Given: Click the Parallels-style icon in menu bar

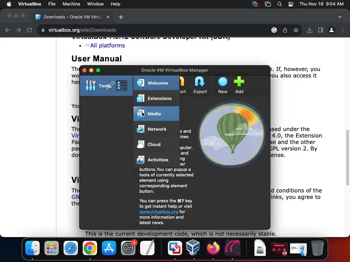Looking at the screenshot, I should [255, 4].
